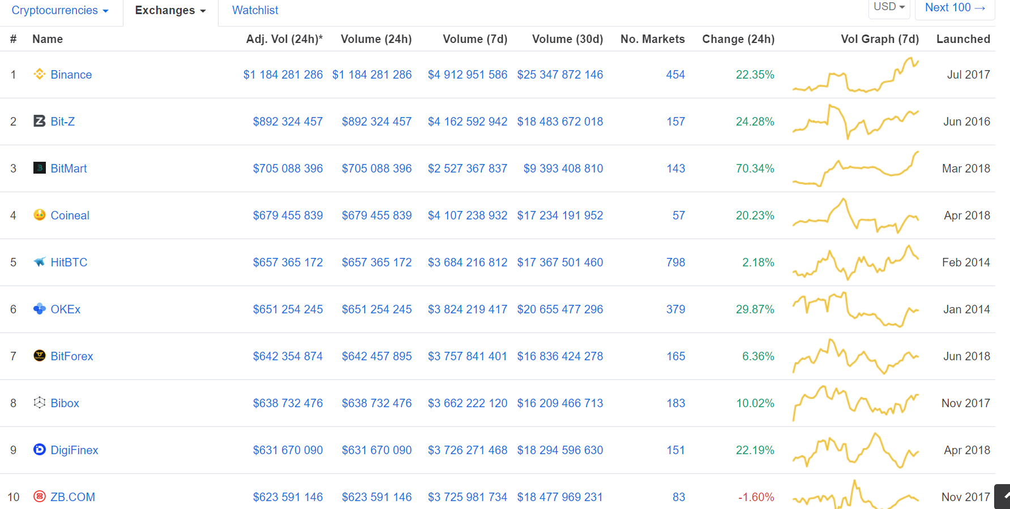Switch to the Watchlist tab
This screenshot has width=1010, height=509.
point(255,10)
